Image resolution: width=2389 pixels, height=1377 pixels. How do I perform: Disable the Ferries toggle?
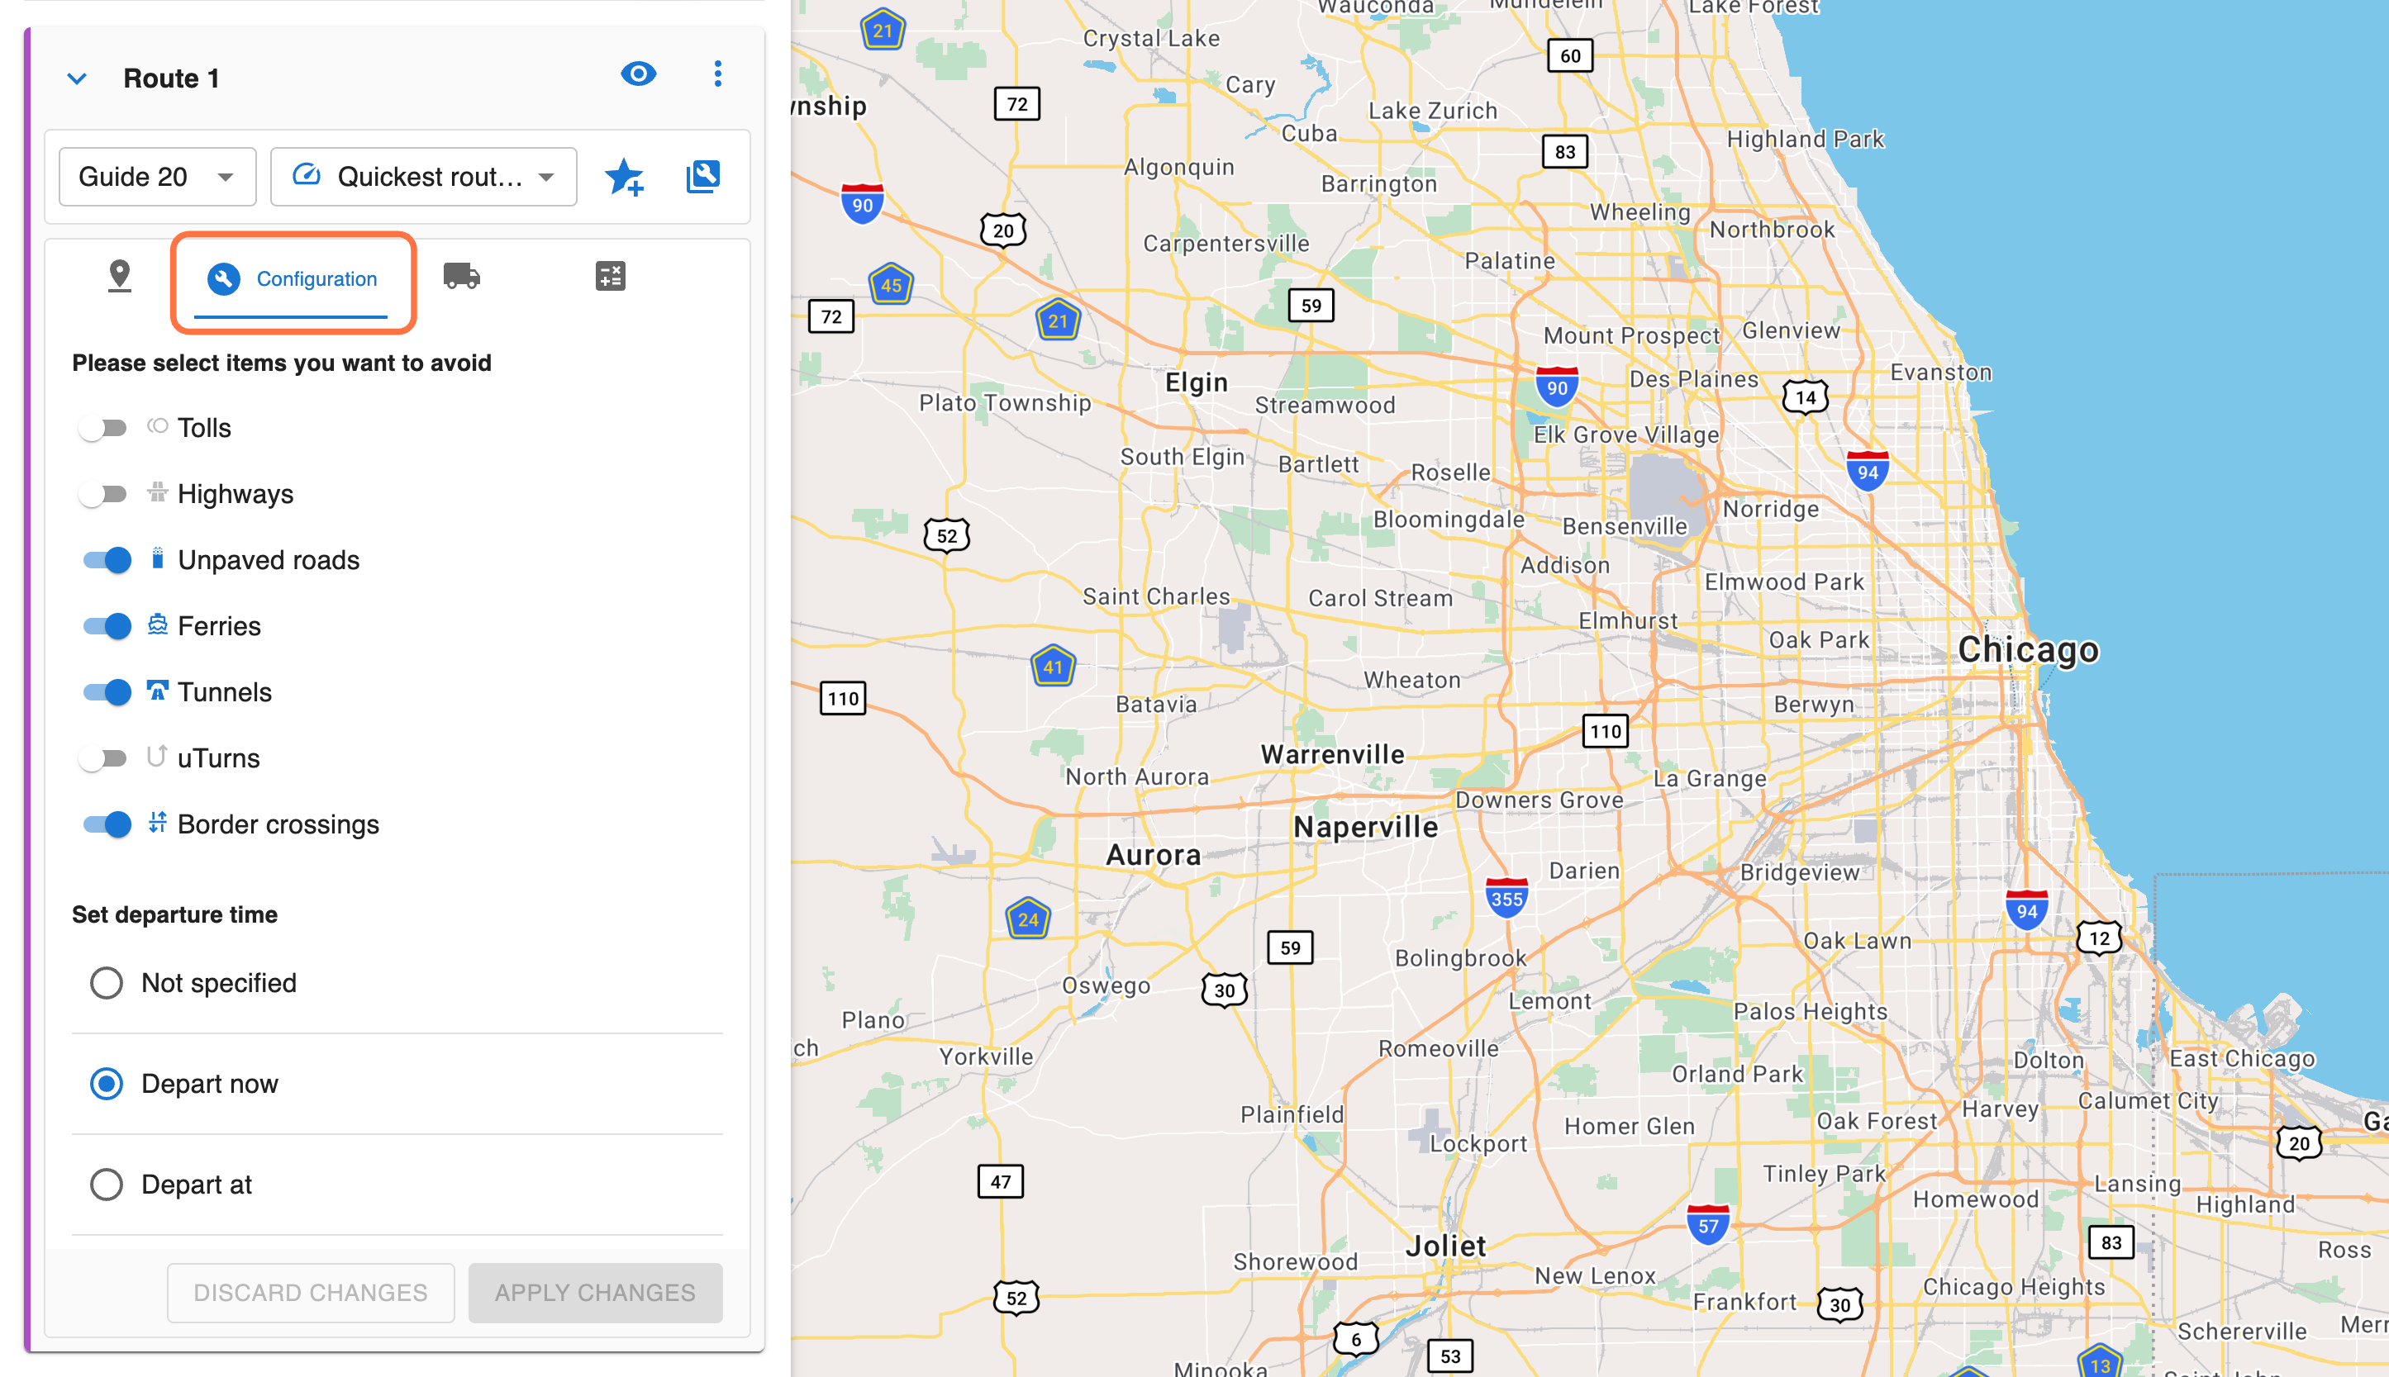point(107,627)
